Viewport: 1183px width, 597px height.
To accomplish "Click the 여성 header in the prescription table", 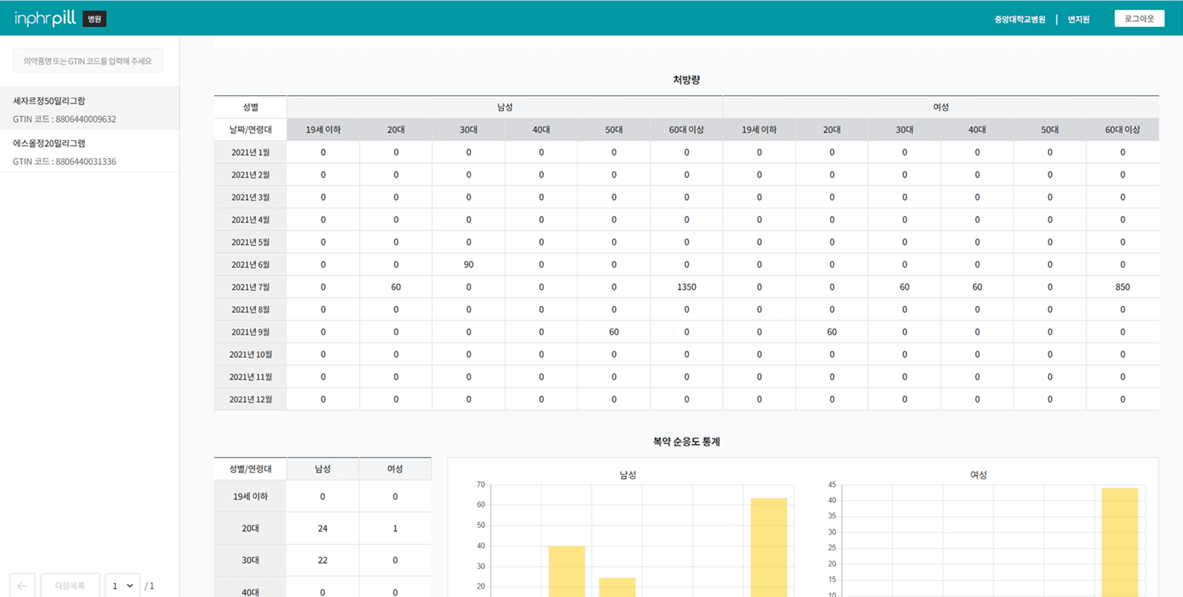I will [940, 107].
